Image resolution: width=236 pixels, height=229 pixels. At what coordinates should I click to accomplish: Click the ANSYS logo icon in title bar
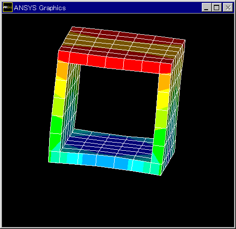(8, 7)
